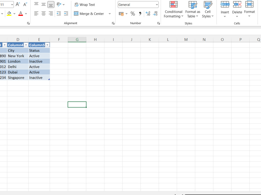
Task: Align text left
Action: click(x=36, y=14)
